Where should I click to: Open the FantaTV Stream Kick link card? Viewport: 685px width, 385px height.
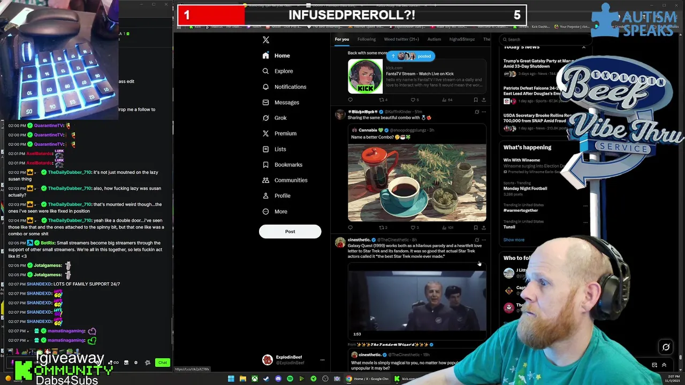pos(417,76)
